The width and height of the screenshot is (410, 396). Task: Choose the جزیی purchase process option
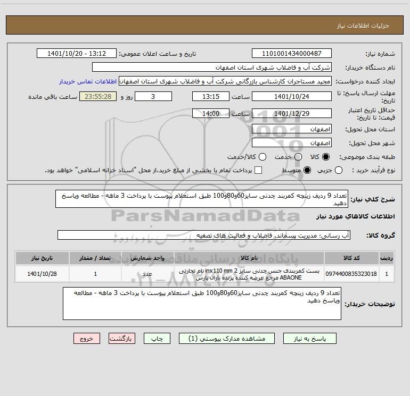click(x=339, y=170)
